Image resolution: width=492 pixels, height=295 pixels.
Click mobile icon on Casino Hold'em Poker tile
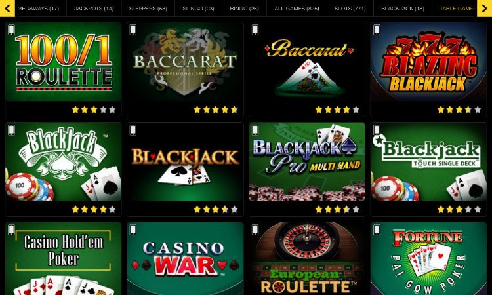point(11,230)
